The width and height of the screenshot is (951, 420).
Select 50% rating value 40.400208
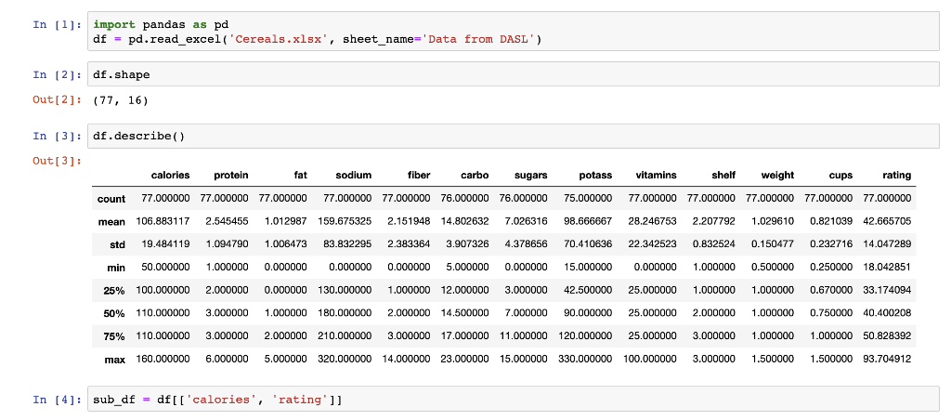tap(887, 312)
